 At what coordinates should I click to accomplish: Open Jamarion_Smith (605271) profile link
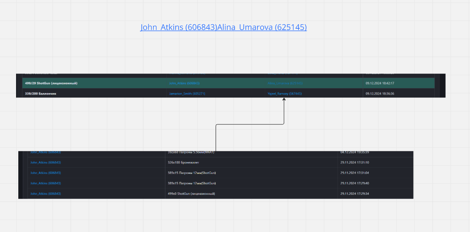pos(187,94)
